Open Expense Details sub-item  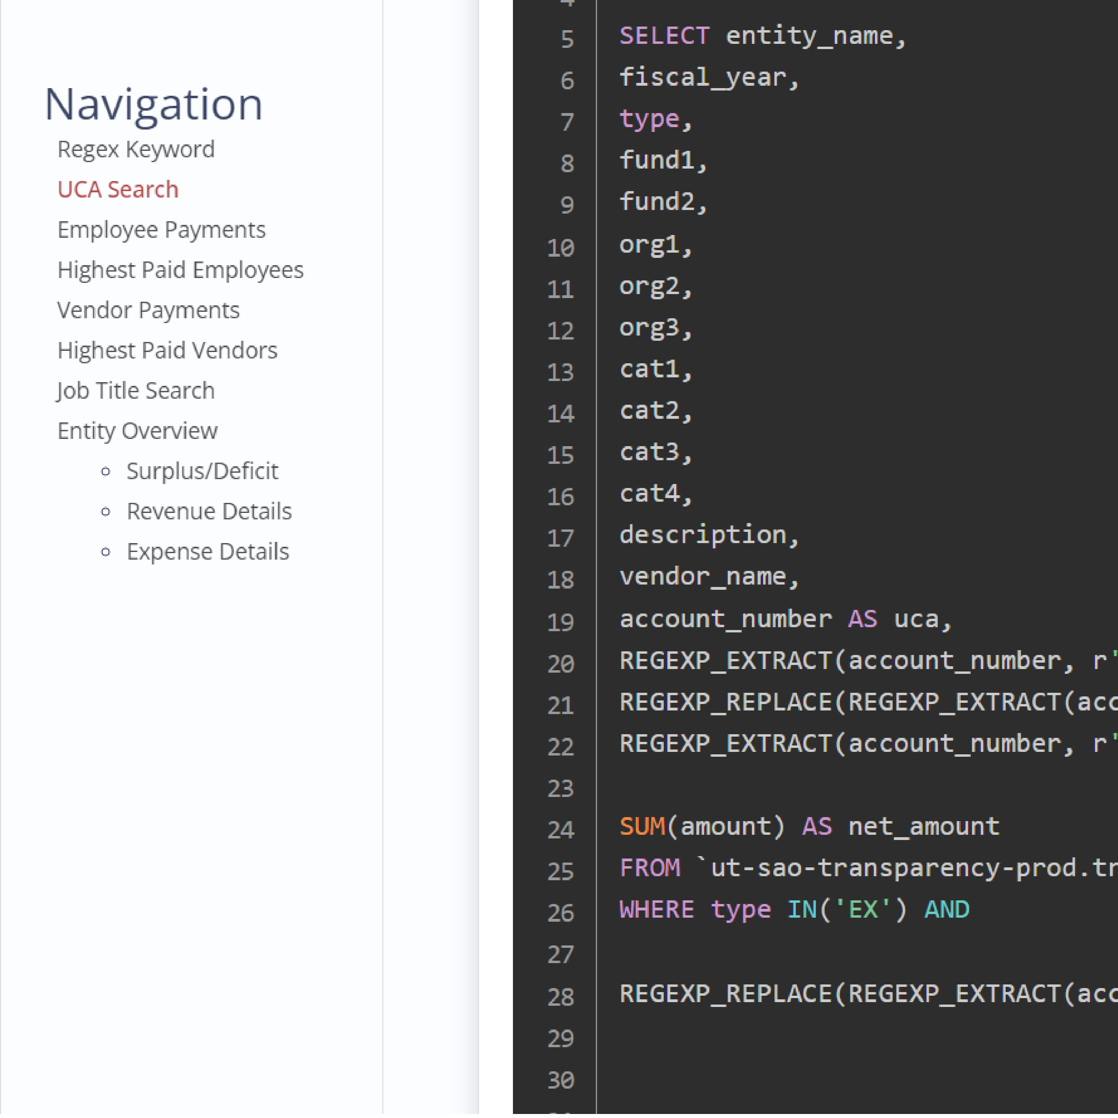(x=208, y=552)
